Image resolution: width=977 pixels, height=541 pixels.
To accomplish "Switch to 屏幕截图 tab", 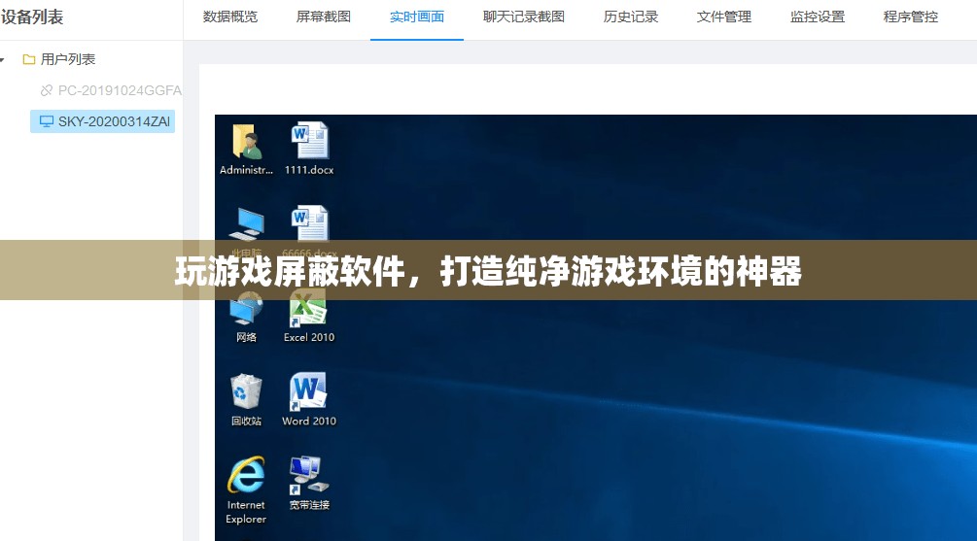I will (x=324, y=17).
